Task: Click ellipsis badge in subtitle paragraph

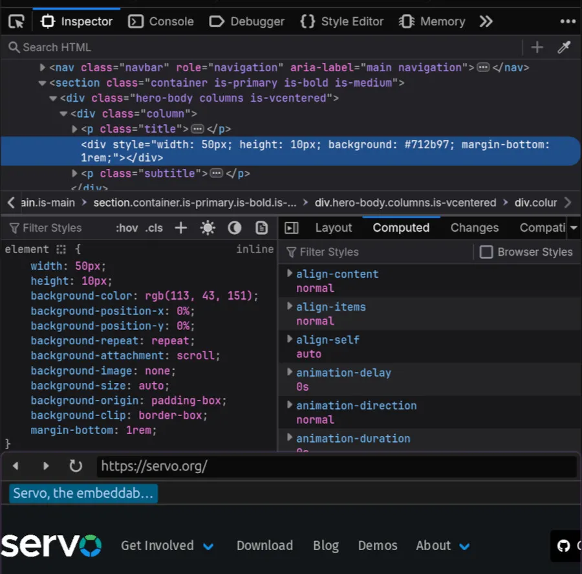Action: (x=217, y=173)
